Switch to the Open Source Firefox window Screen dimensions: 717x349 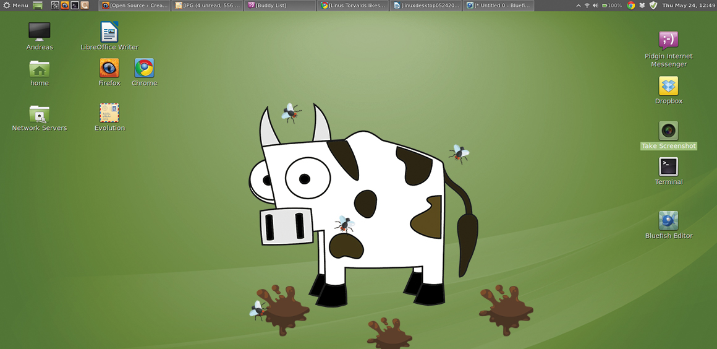click(x=135, y=6)
